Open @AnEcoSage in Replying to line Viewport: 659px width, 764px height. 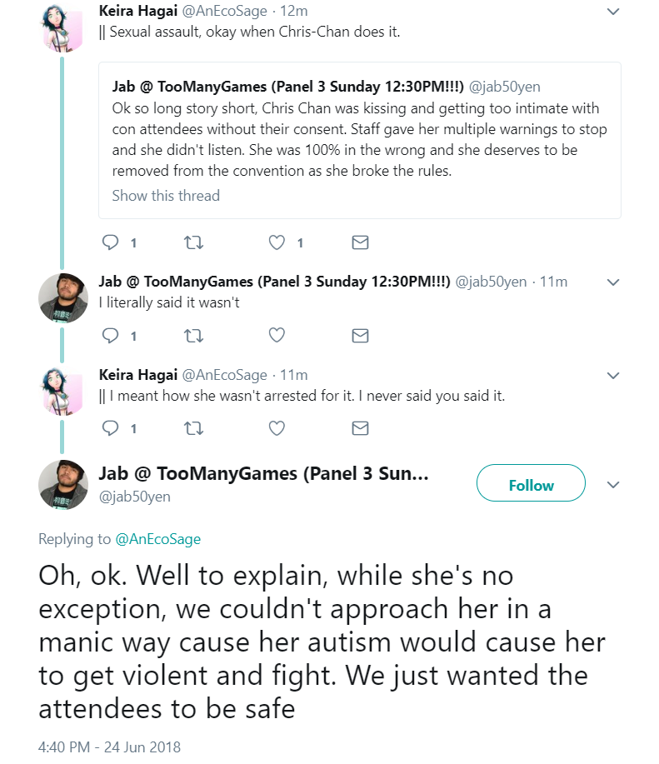(x=157, y=539)
